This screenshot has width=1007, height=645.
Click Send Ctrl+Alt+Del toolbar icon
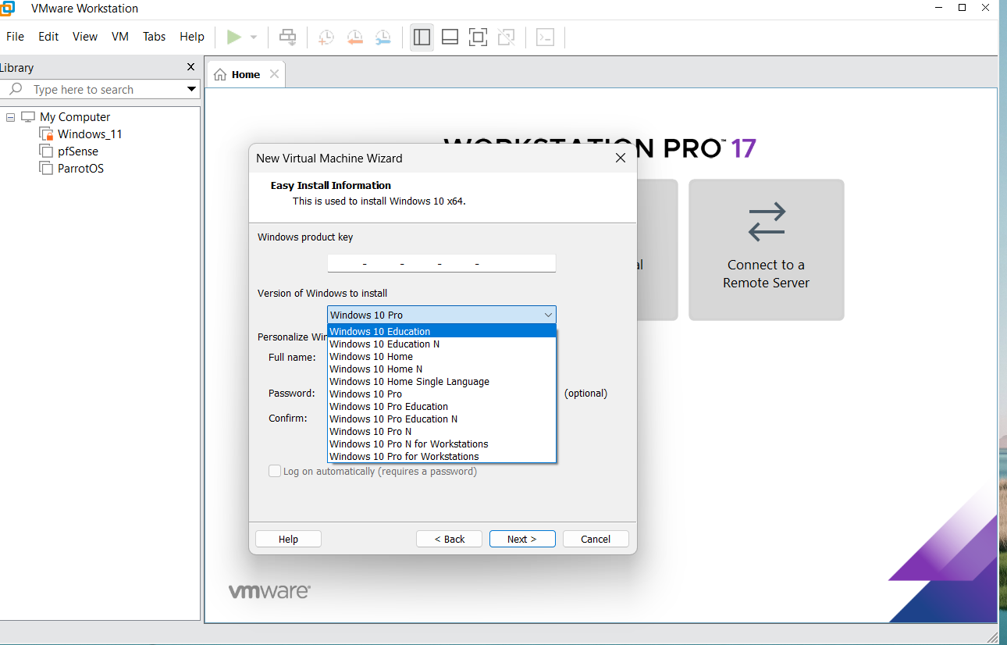click(288, 37)
